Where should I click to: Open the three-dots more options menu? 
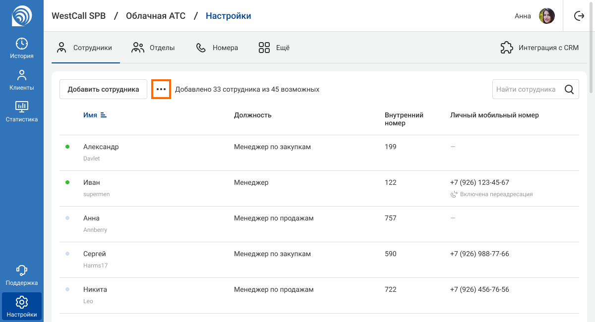coord(161,90)
